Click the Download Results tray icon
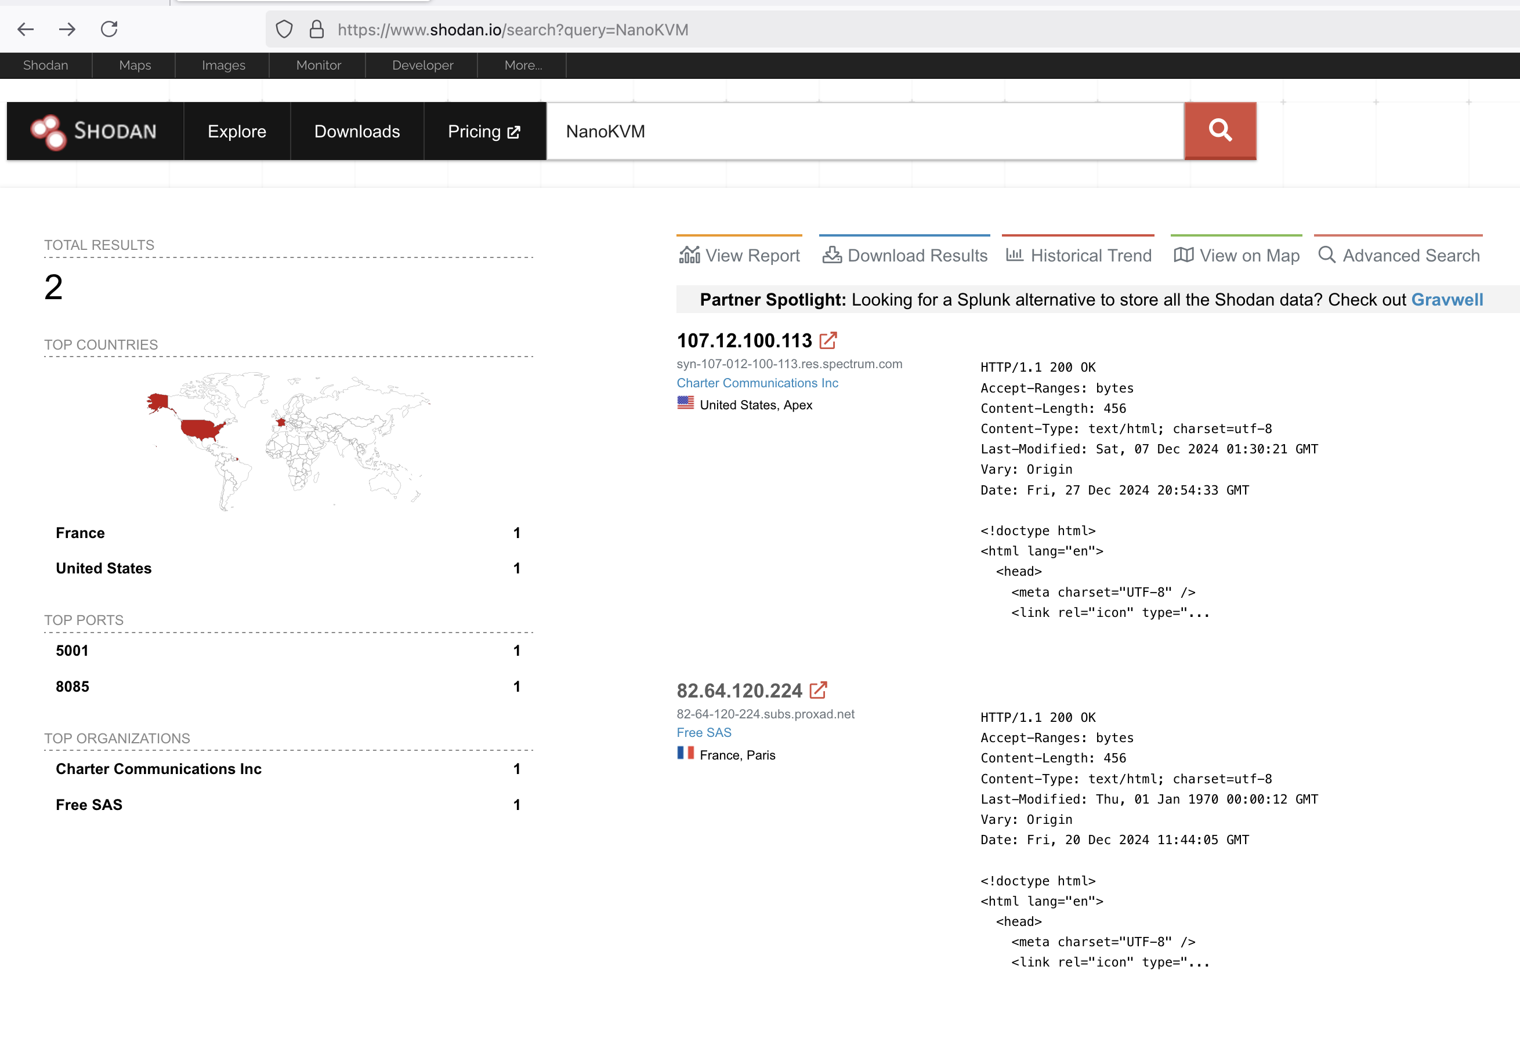The image size is (1520, 1039). (x=832, y=255)
